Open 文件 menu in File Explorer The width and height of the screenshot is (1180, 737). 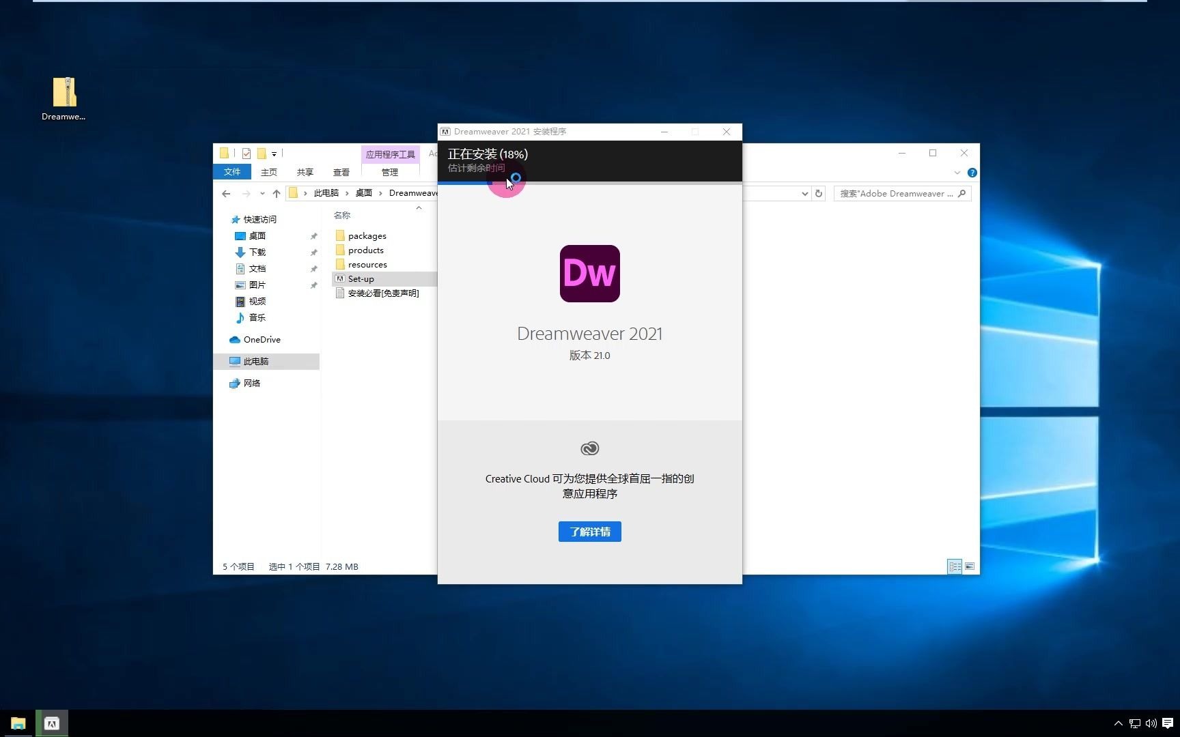(x=232, y=172)
